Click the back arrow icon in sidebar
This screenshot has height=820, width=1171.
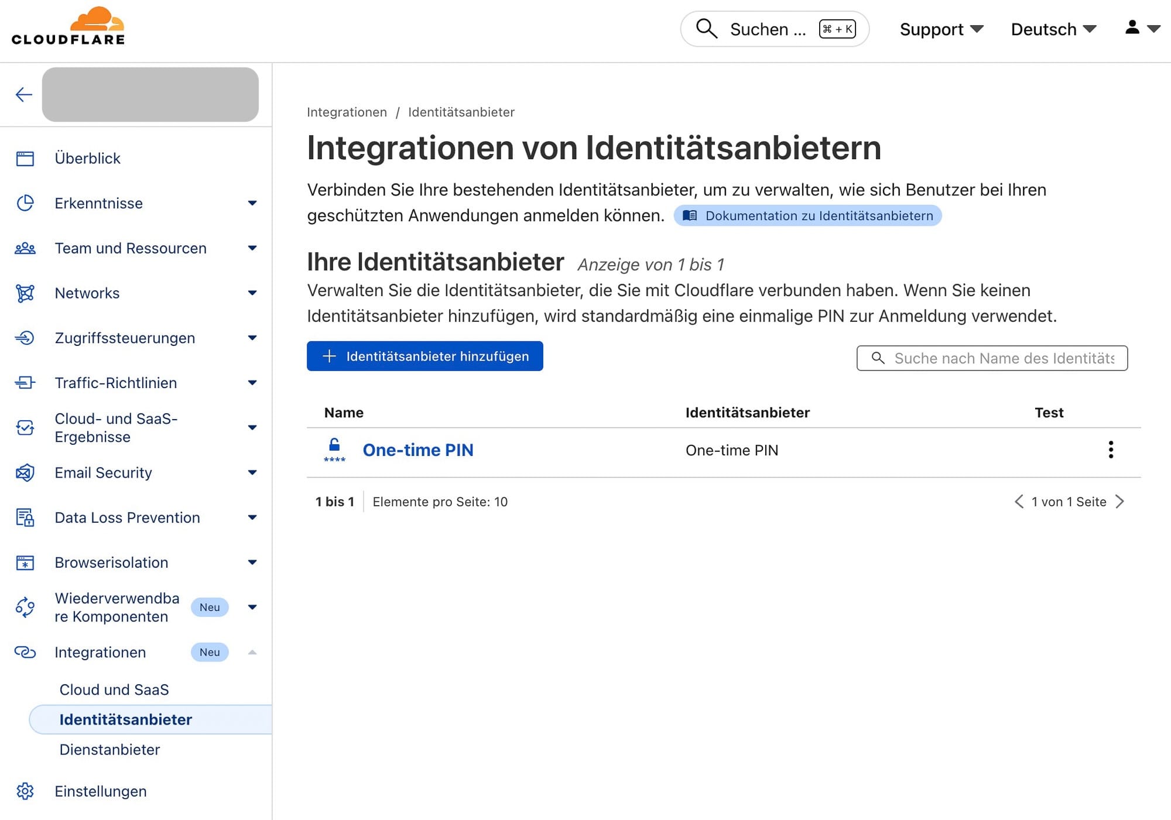point(23,94)
